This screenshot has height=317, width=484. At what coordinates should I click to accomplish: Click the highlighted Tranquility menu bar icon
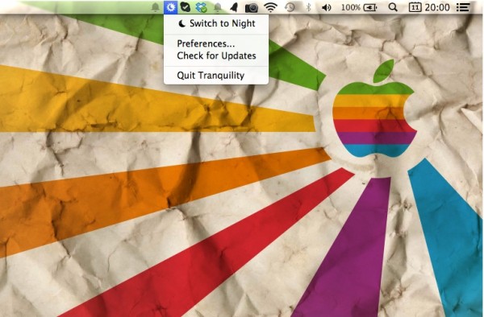point(171,7)
